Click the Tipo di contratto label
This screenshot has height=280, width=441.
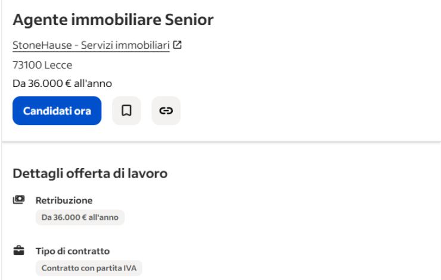pos(73,251)
